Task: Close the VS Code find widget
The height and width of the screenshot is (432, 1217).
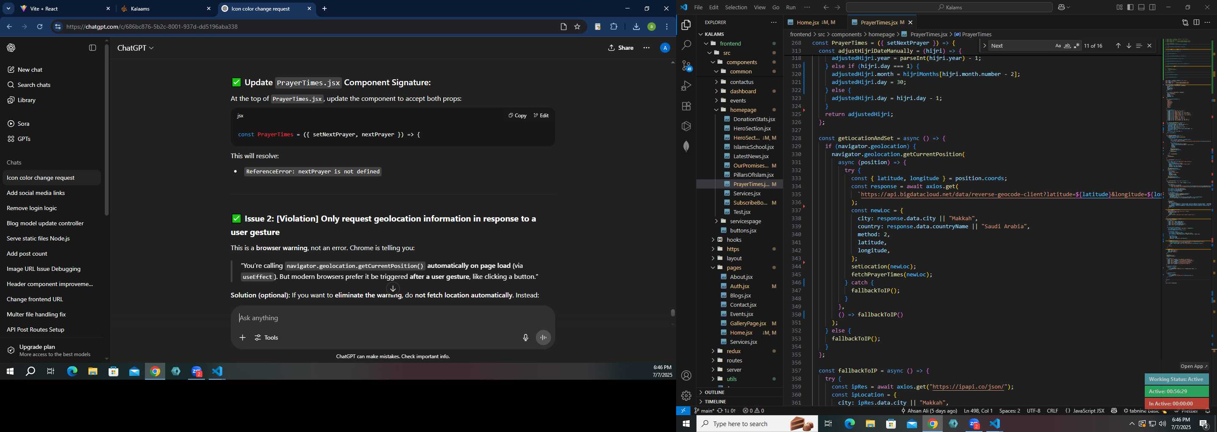Action: (1149, 46)
